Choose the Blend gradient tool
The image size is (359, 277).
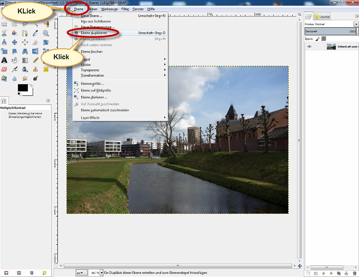pos(25,60)
